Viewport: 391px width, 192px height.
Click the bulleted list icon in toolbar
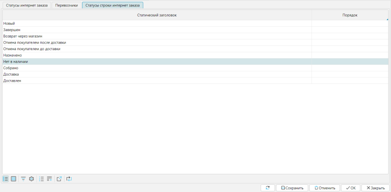(42, 179)
